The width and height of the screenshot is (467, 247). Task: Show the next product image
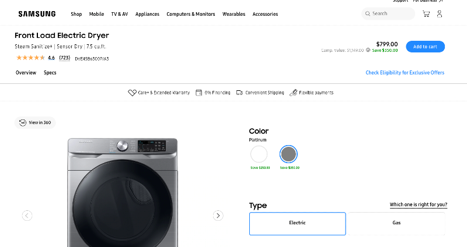tap(218, 216)
